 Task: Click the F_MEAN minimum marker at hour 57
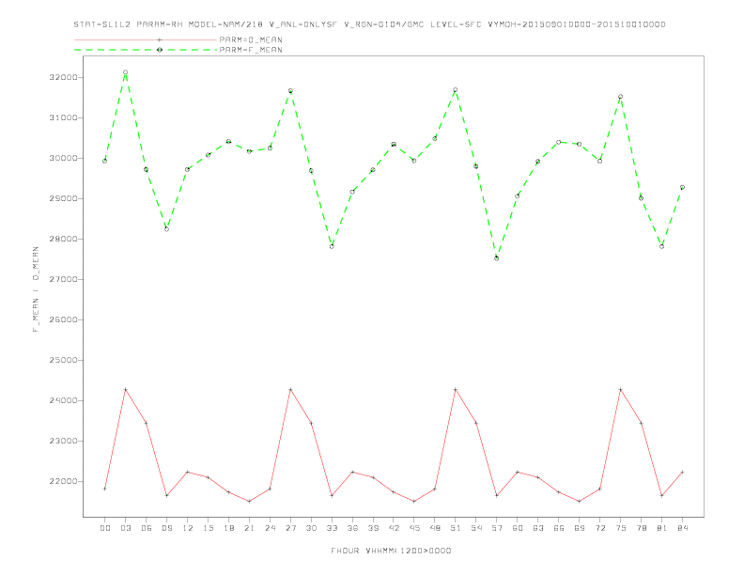(497, 258)
